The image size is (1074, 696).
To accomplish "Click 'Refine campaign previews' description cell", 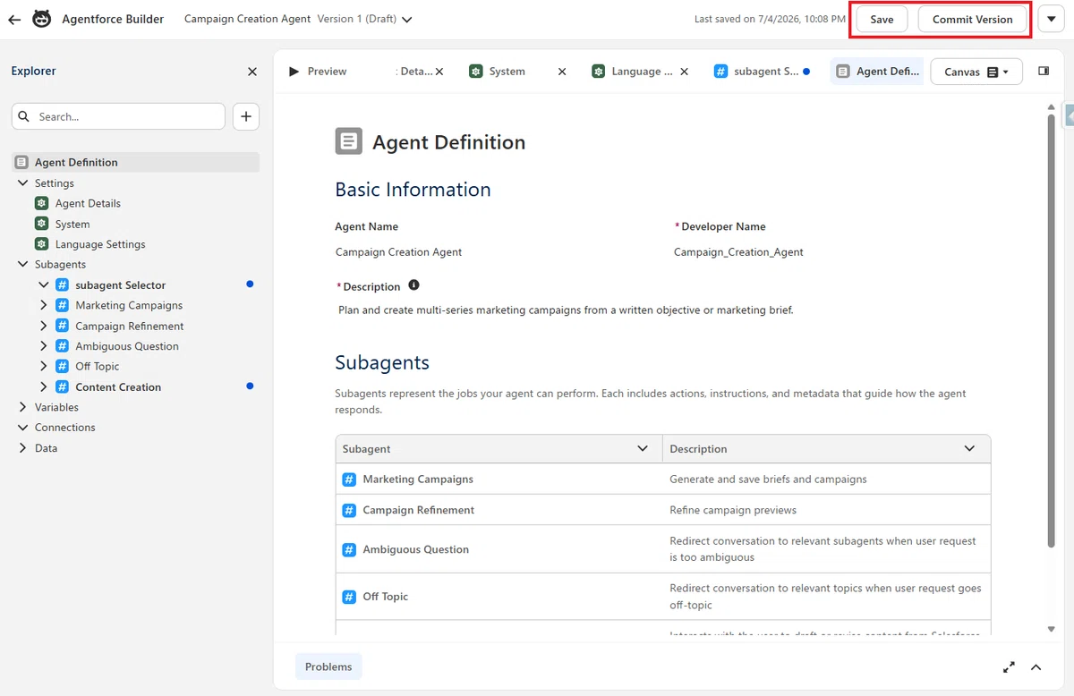I will tap(733, 510).
